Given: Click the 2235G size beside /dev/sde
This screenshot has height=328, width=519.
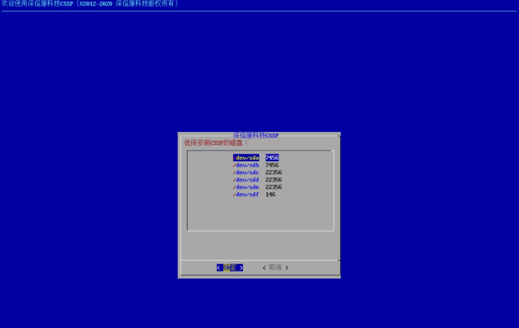Looking at the screenshot, I should click(274, 187).
